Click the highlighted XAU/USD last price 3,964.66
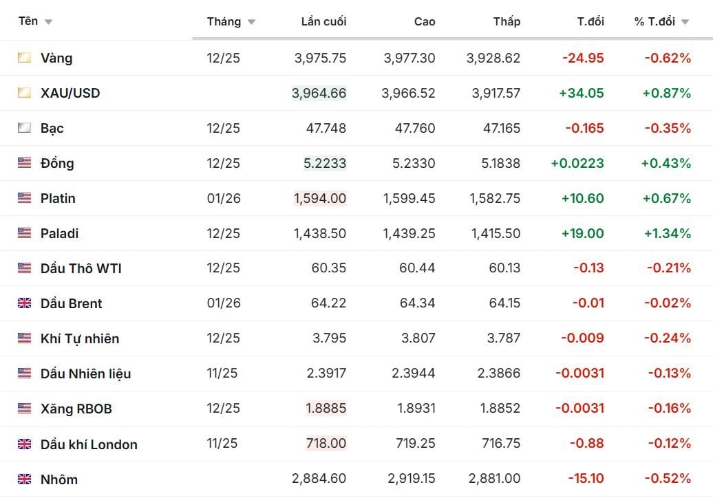Screen dimensions: 713x498 pos(319,93)
